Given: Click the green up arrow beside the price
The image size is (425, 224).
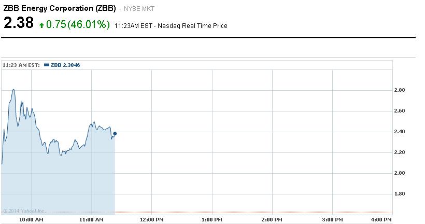Looking at the screenshot, I should click(x=41, y=25).
